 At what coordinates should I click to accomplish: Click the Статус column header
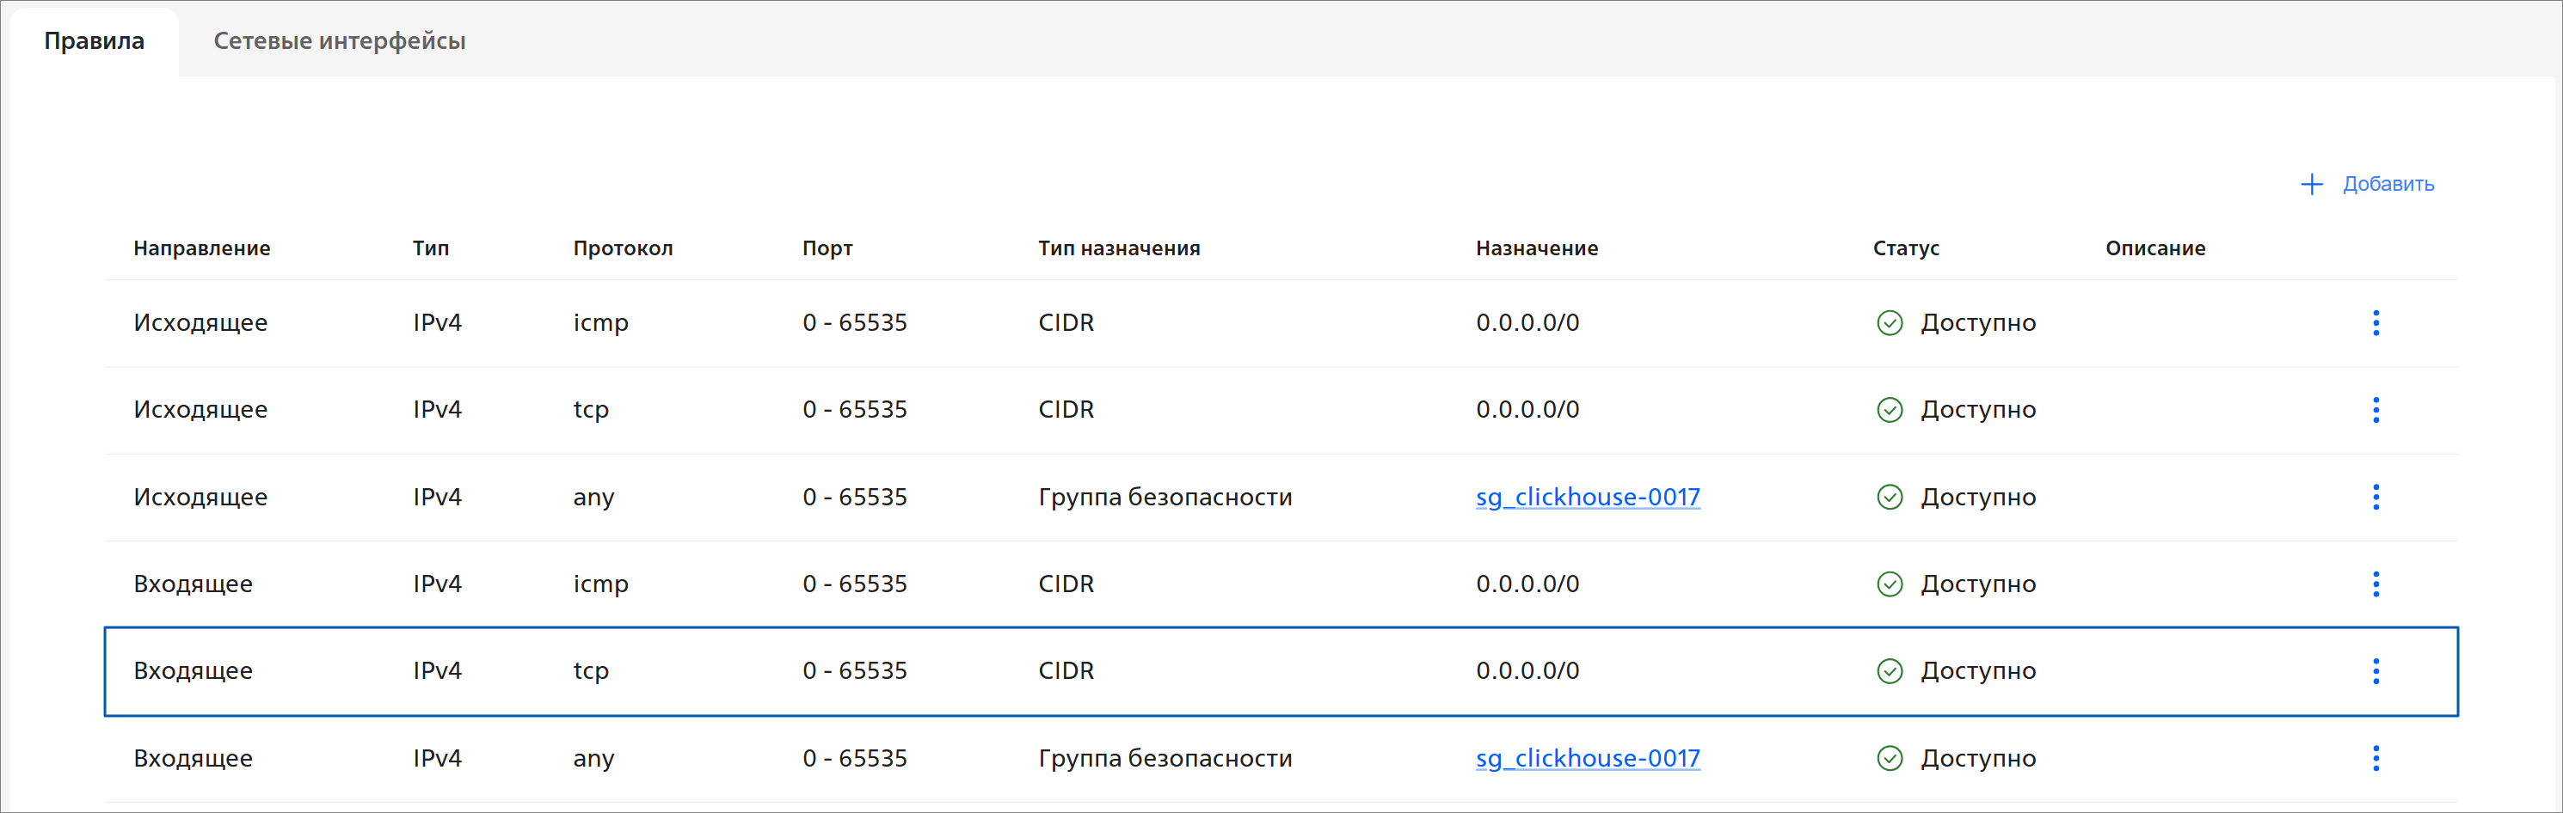coord(1905,248)
